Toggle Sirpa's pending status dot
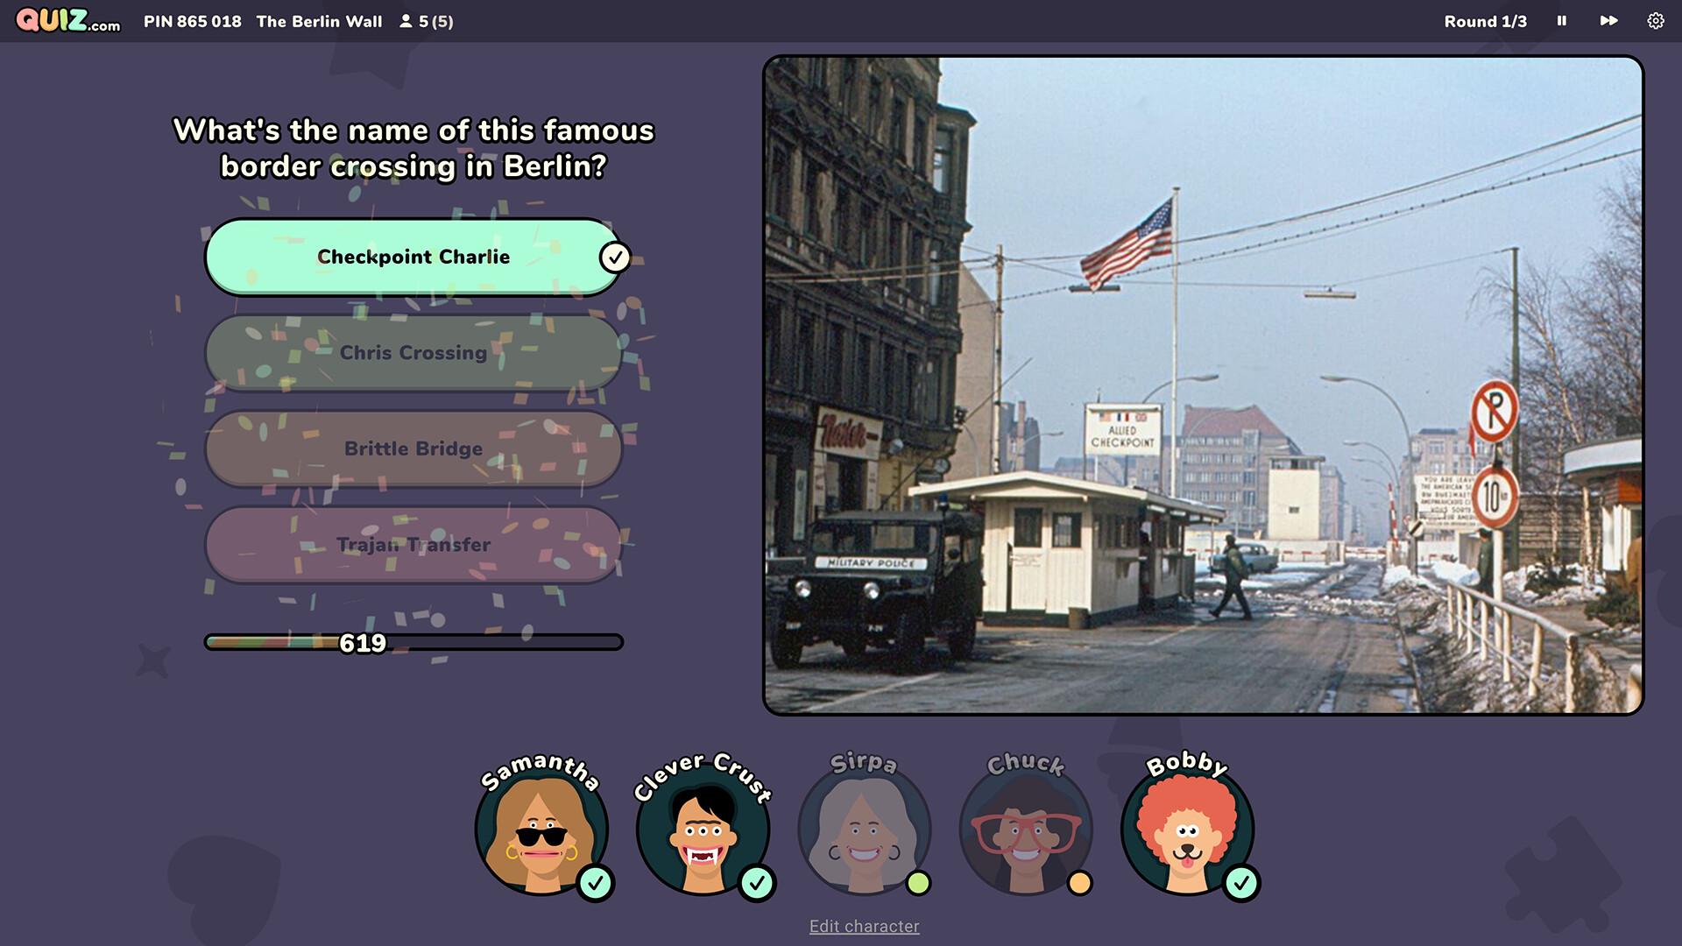Viewport: 1682px width, 946px height. 918,886
